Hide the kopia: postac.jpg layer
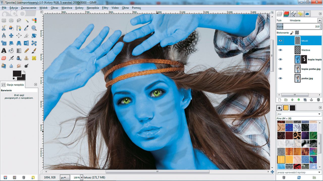The height and width of the screenshot is (181, 323). 280,69
